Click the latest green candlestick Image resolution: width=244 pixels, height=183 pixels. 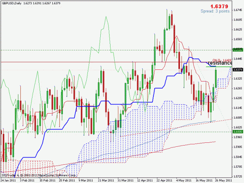tap(216, 78)
